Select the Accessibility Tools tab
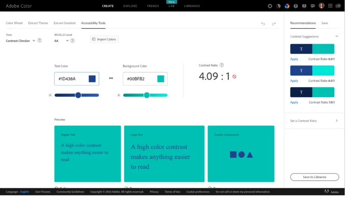348x197 pixels. pos(94,23)
